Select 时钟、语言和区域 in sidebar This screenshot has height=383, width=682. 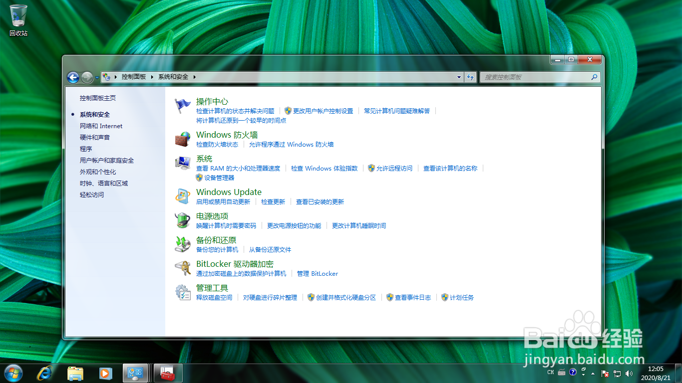click(104, 183)
